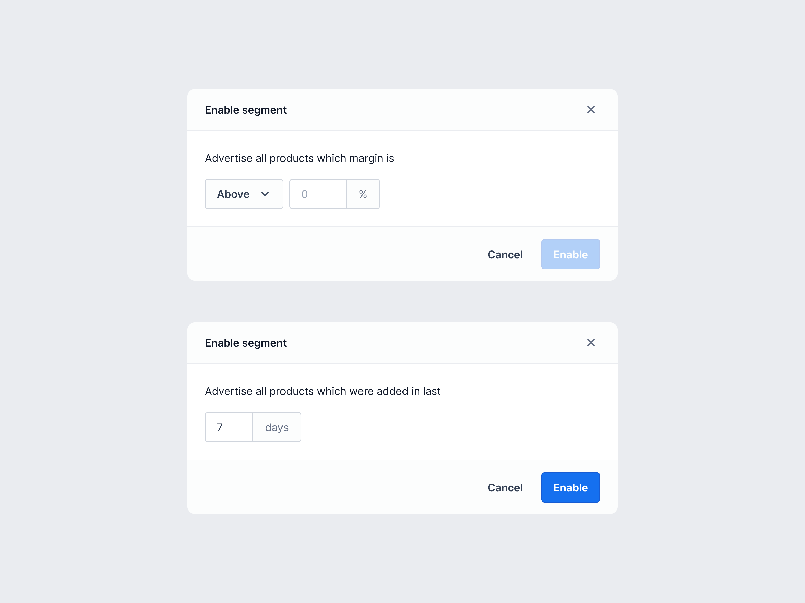Click the text about products added in last

pyautogui.click(x=323, y=391)
